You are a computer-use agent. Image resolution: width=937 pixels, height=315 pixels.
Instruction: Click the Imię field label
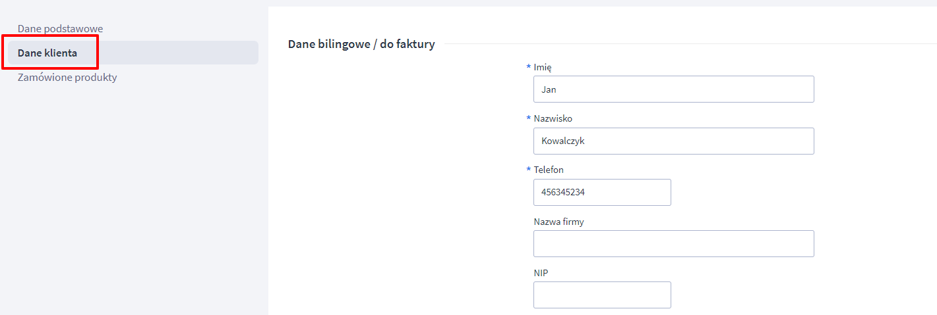543,67
